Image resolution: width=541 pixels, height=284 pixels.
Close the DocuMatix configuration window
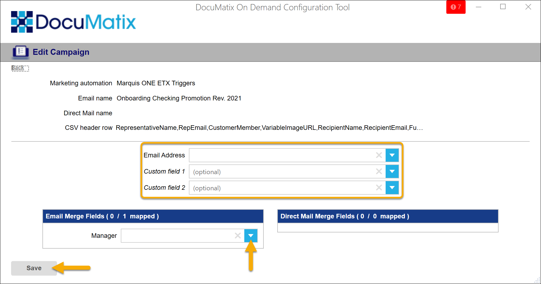click(528, 7)
